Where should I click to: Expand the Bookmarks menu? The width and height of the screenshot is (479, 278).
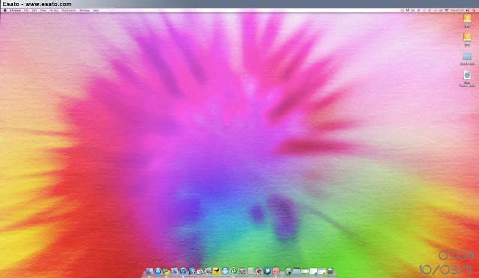[69, 11]
